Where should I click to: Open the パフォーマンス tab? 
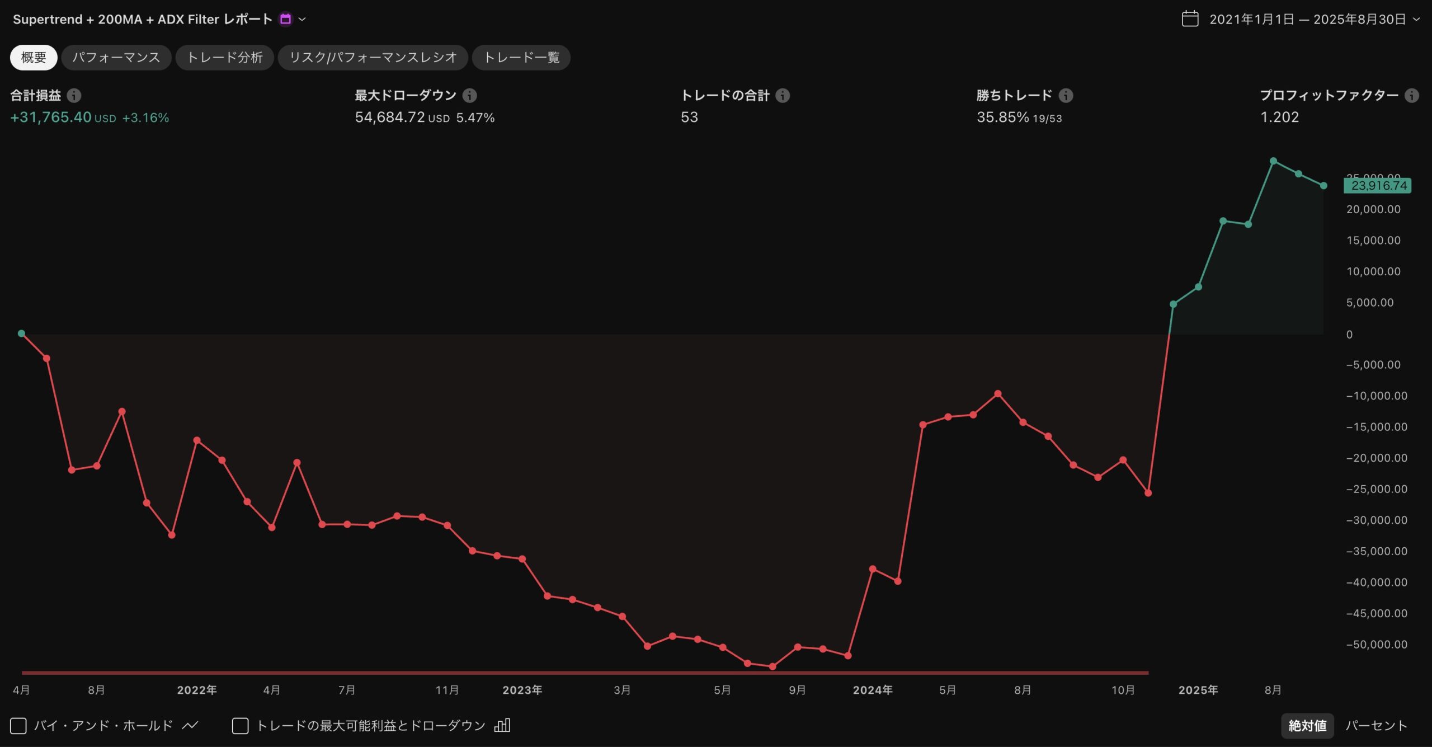pyautogui.click(x=116, y=58)
